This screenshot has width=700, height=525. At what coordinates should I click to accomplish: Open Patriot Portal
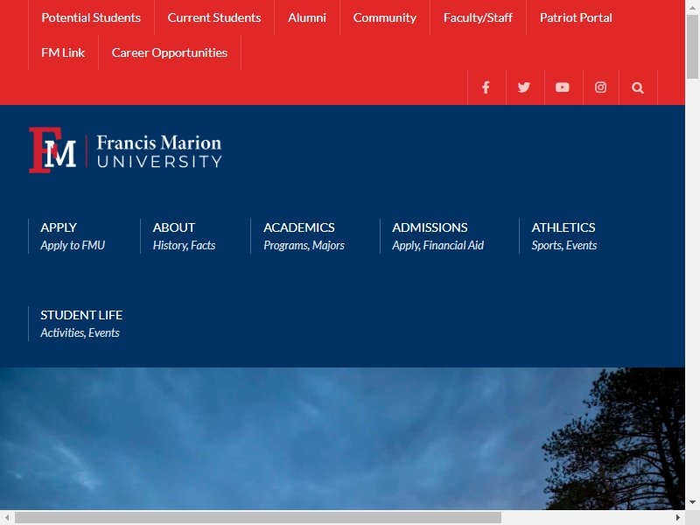(576, 17)
